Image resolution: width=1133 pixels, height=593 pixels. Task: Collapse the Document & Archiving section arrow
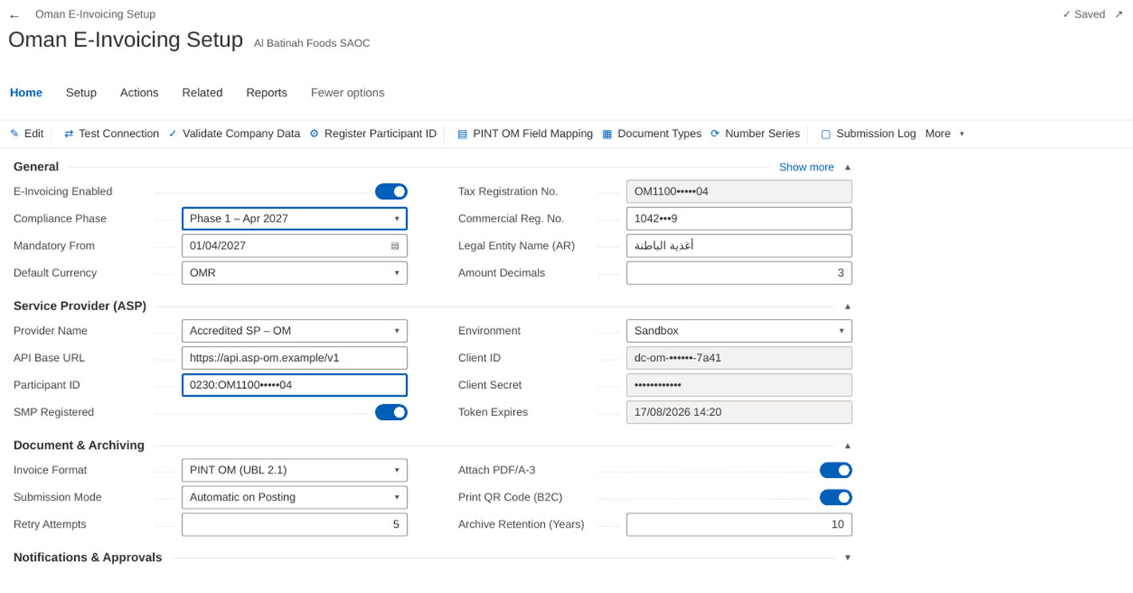(847, 446)
